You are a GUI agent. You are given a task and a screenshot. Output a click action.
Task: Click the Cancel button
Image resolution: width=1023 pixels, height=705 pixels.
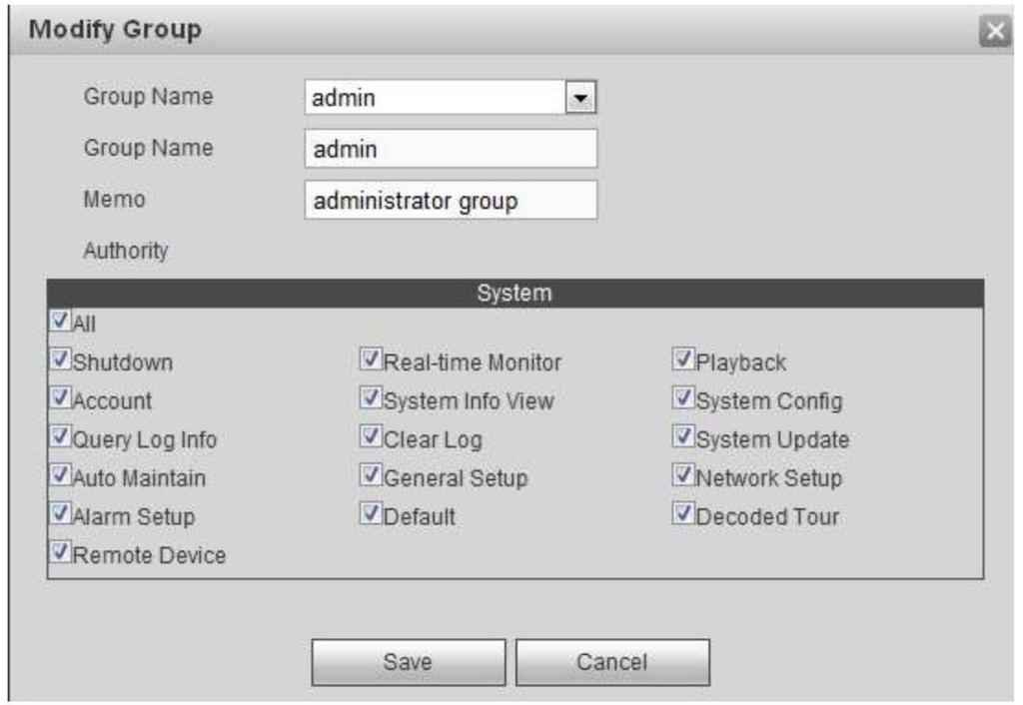click(x=612, y=662)
